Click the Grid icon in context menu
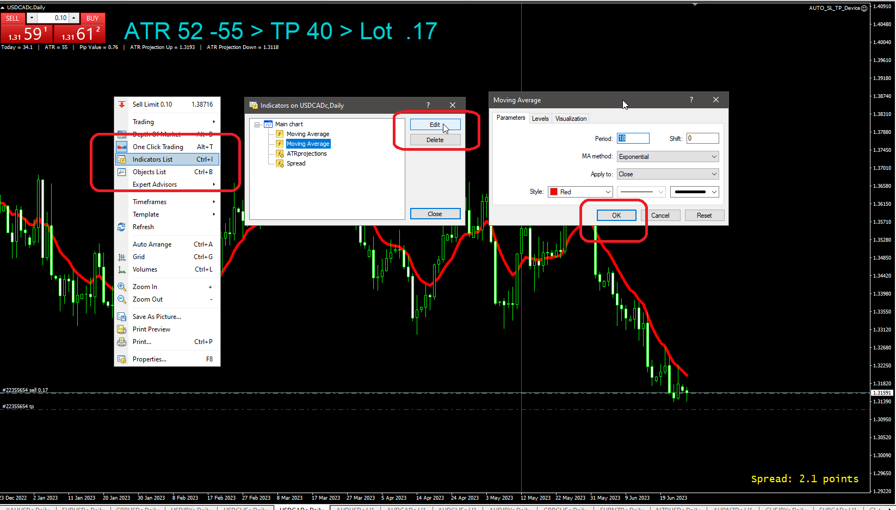 click(122, 257)
